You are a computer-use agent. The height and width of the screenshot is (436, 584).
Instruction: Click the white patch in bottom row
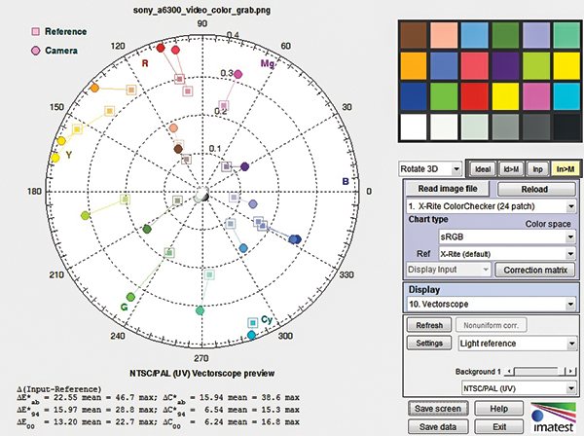coord(414,127)
